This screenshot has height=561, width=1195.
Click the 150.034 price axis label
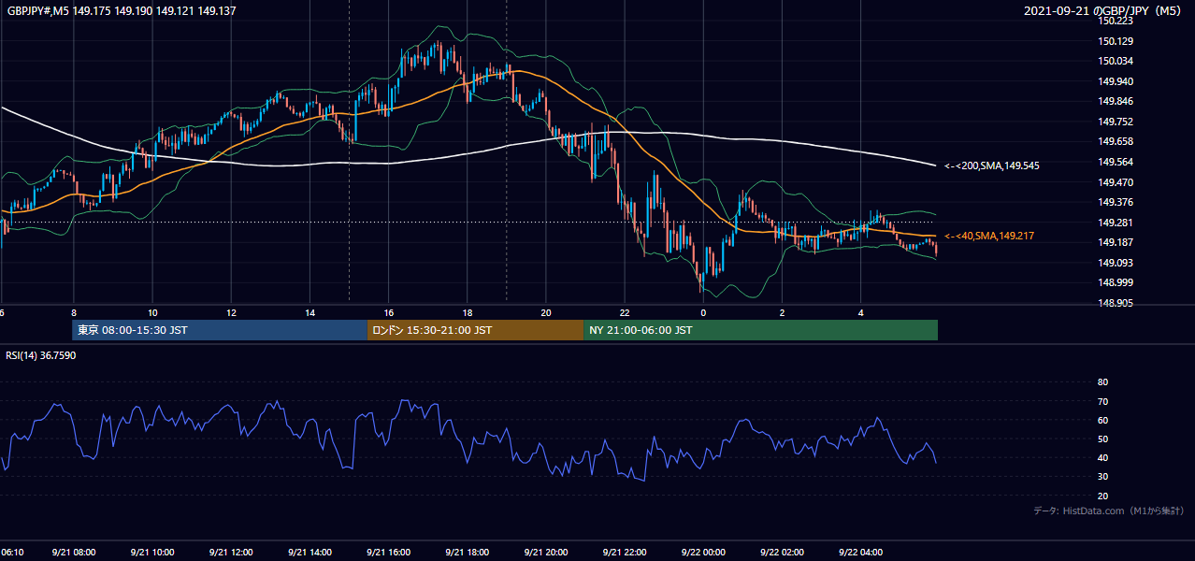(1116, 61)
